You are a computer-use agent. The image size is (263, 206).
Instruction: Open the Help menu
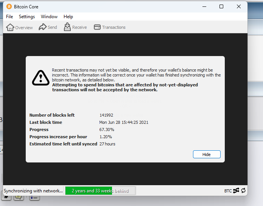click(x=68, y=17)
